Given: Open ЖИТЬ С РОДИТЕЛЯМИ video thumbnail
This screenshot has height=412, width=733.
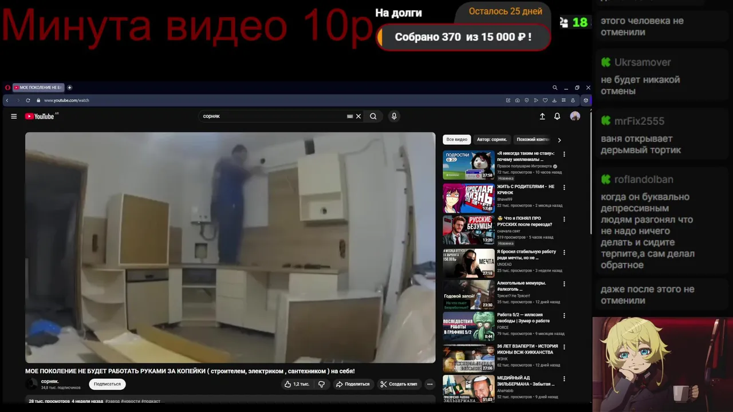Looking at the screenshot, I should click(468, 198).
